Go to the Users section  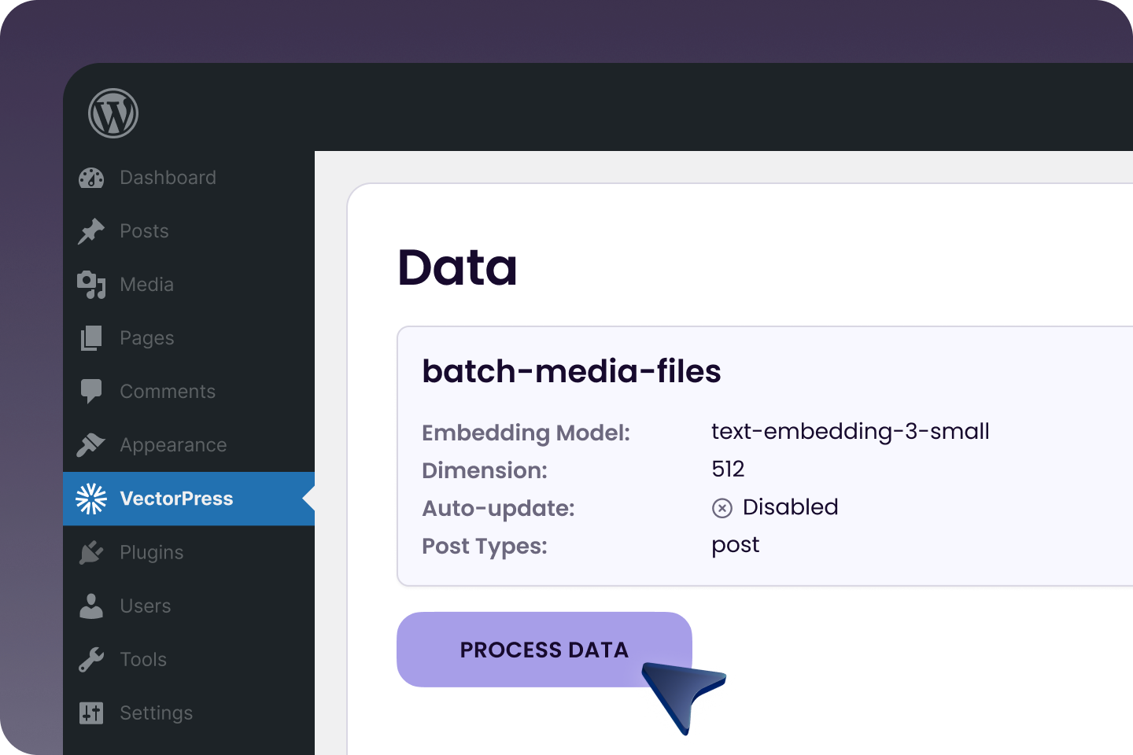145,606
